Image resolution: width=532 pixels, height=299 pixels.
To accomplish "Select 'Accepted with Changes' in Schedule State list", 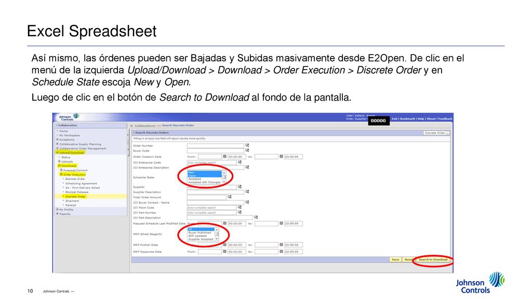I will point(205,182).
